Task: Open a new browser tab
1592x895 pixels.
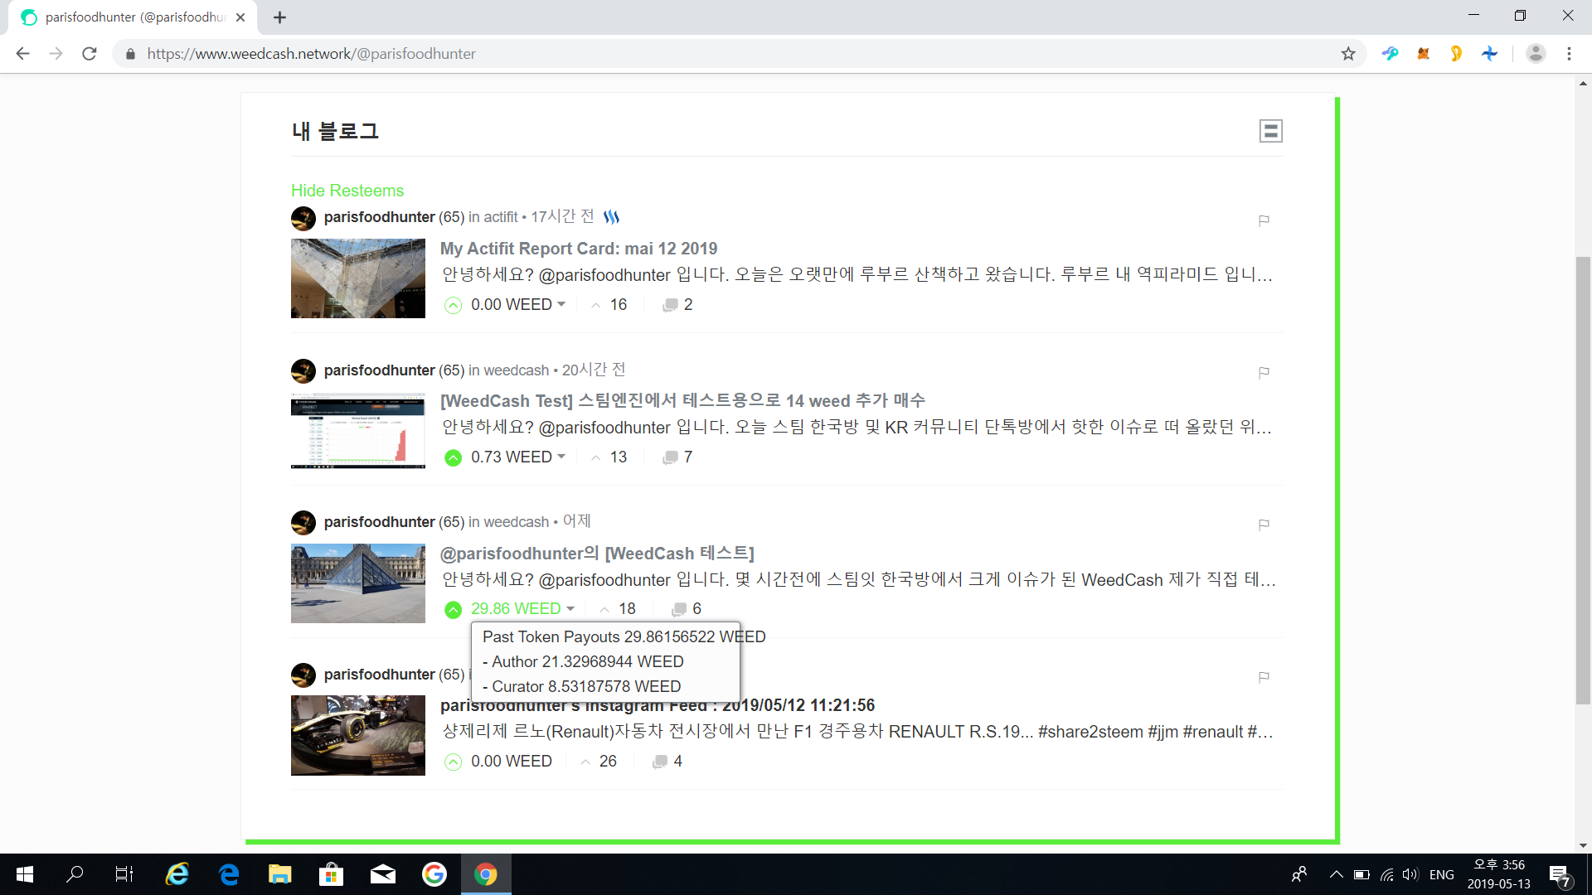Action: point(279,17)
